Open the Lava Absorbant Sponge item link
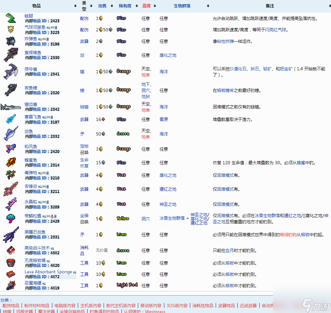 click(48, 272)
